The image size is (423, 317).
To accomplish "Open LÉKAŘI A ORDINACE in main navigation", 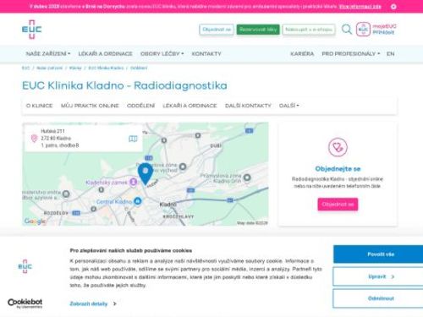I will point(105,53).
